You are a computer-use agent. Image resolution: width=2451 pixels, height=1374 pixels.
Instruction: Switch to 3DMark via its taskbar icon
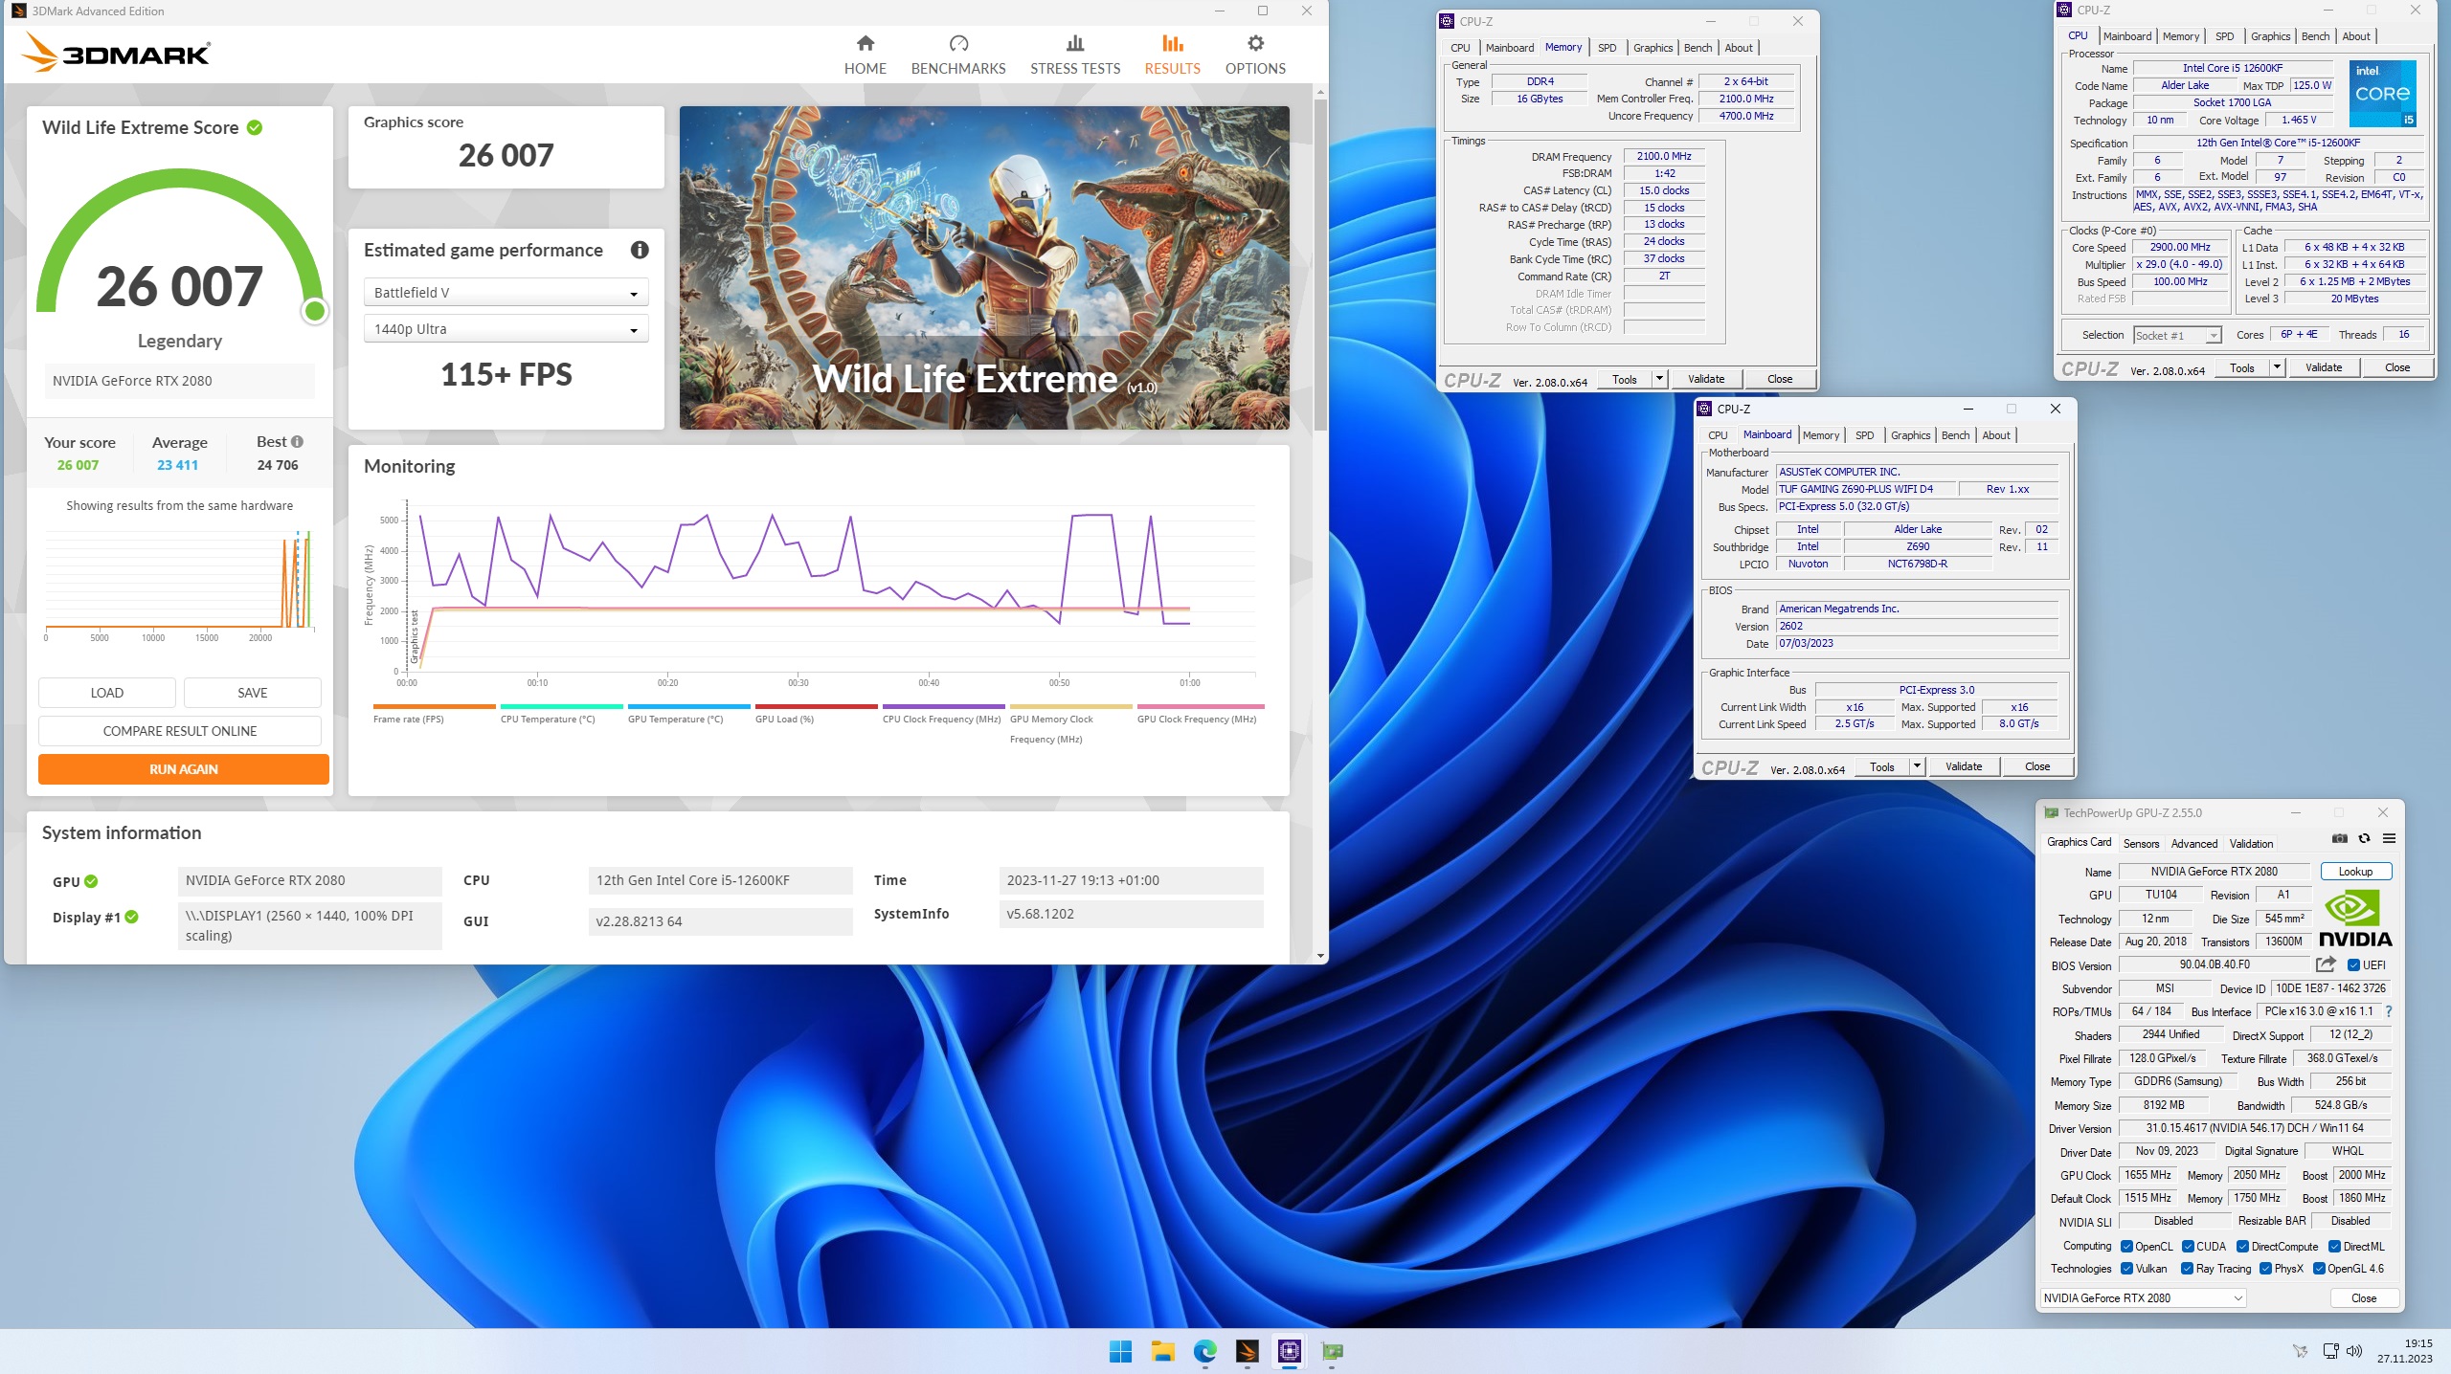1247,1351
